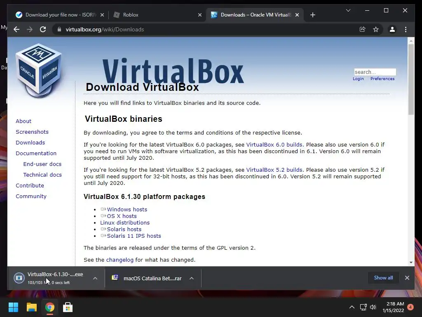The image size is (422, 317).
Task: Open Downloads in the sidebar
Action: [30, 142]
